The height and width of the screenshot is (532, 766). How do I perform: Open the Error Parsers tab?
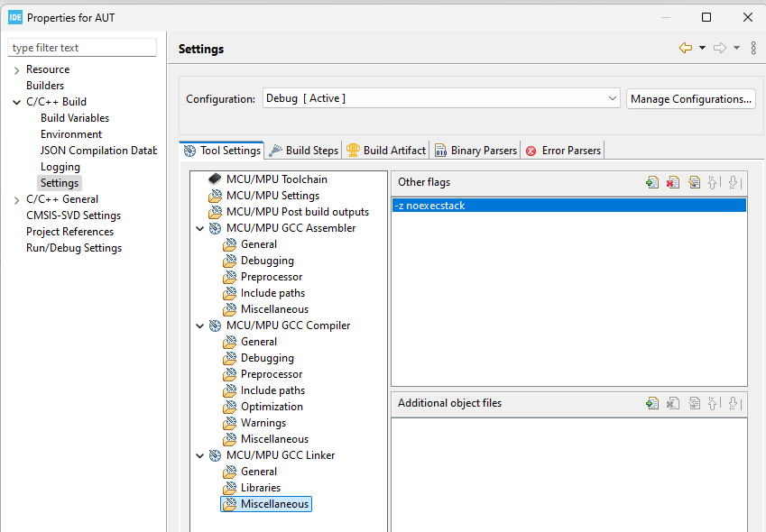pos(563,151)
